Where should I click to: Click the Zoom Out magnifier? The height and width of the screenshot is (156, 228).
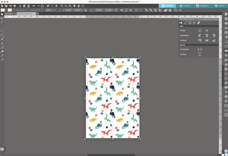[x=66, y=6]
